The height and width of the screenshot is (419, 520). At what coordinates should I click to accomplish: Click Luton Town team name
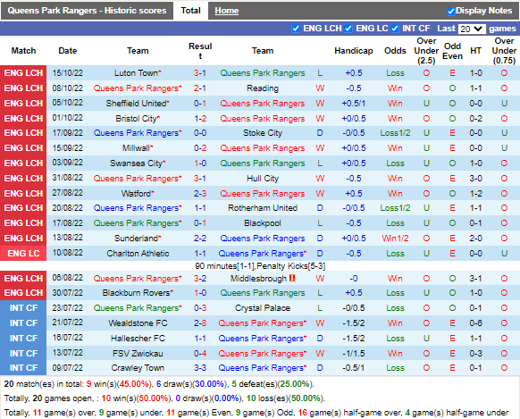[x=136, y=73]
